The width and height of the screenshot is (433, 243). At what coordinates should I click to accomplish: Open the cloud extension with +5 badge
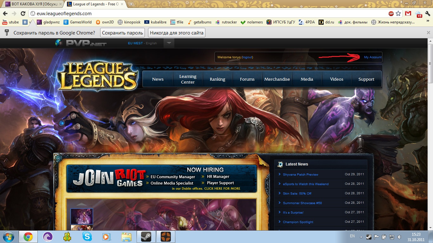[x=418, y=14]
